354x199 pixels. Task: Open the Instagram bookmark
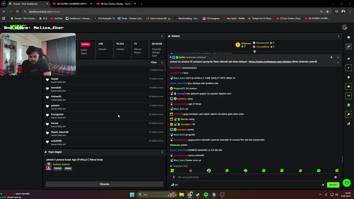point(211,19)
